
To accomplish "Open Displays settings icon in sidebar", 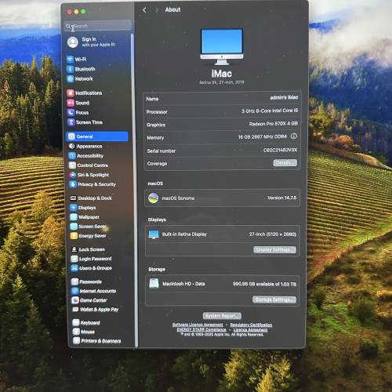I will point(74,208).
